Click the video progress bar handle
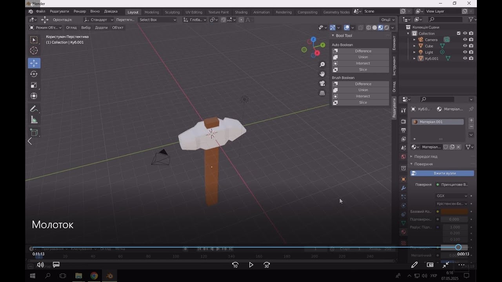 tap(458, 247)
